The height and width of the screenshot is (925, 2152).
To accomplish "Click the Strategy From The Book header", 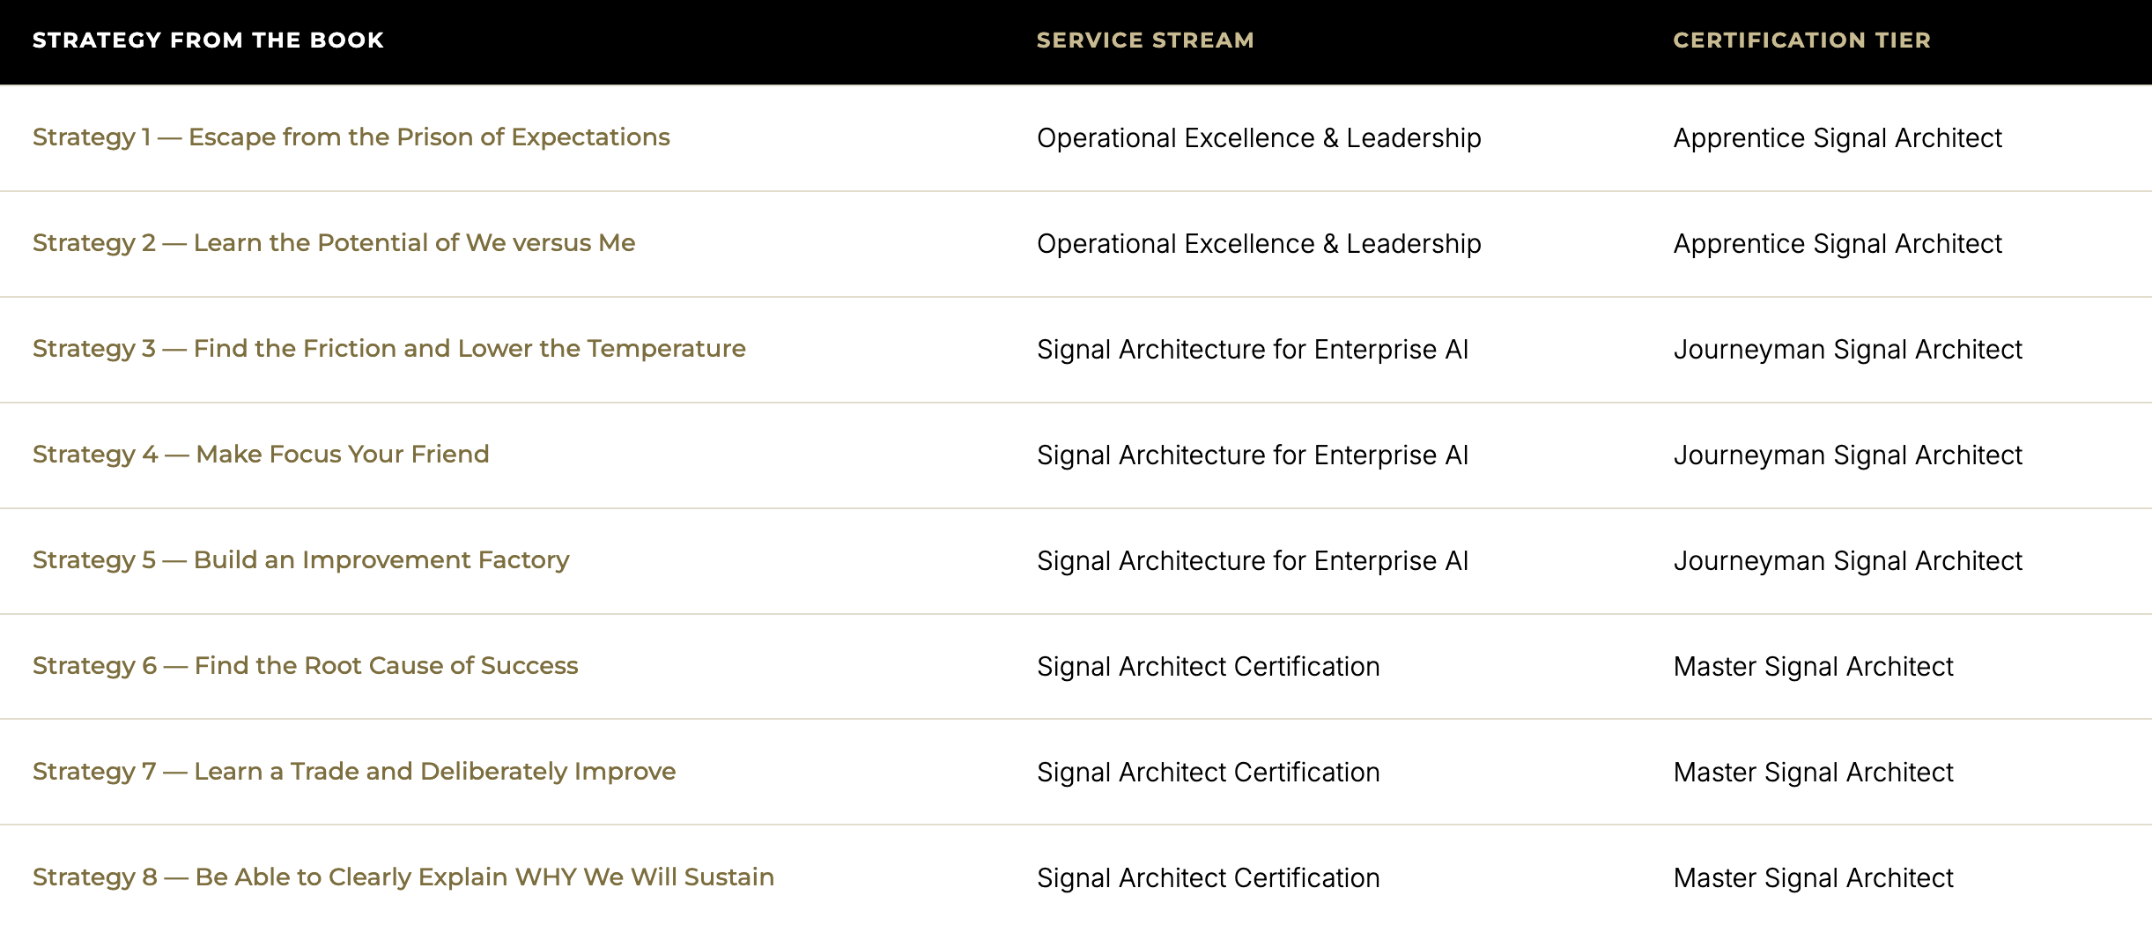I will [x=208, y=41].
